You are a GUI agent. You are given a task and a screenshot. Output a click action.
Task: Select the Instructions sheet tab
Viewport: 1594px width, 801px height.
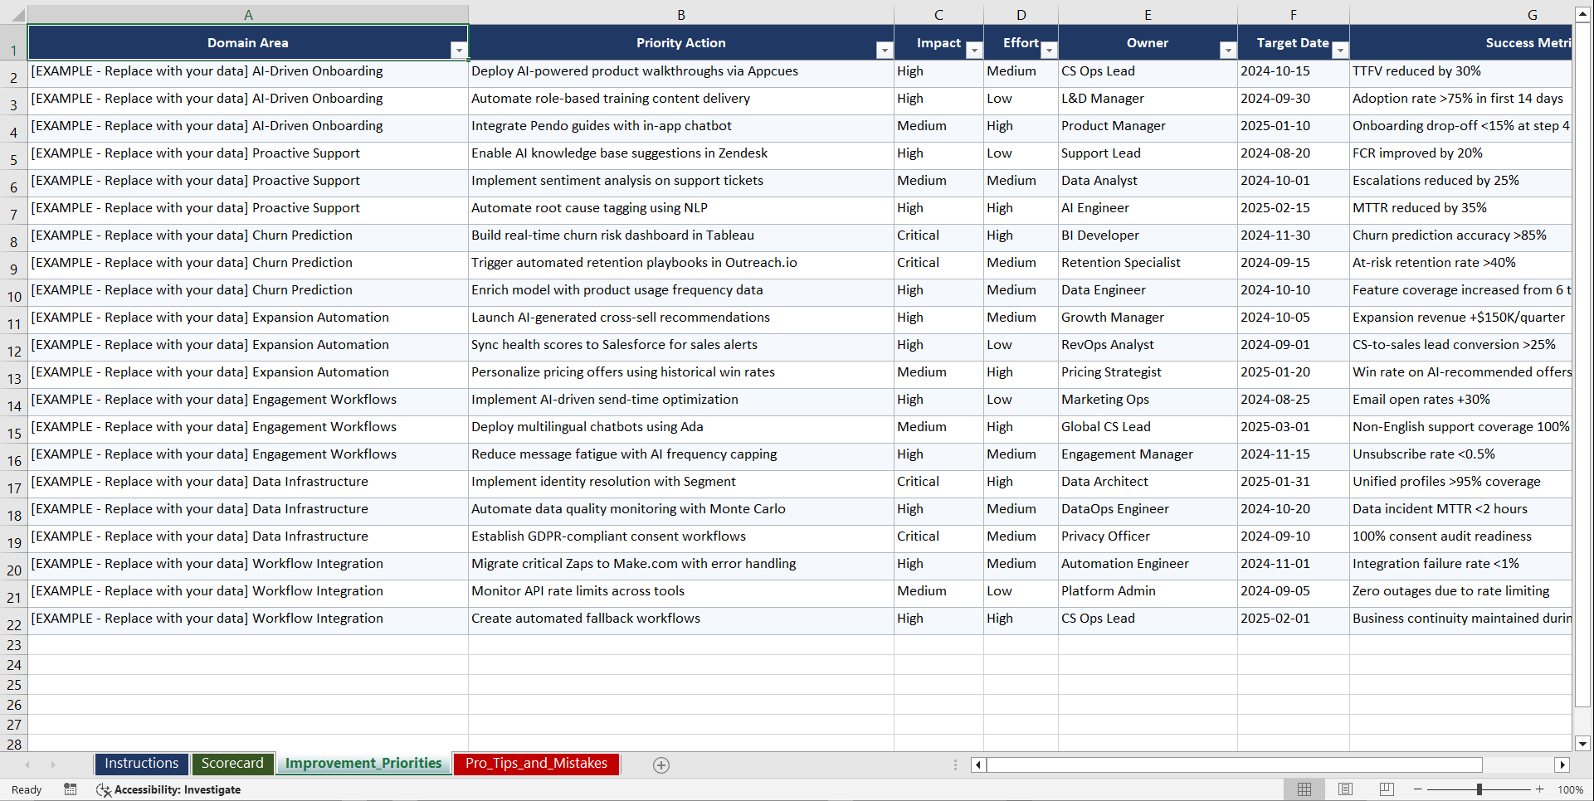pos(141,764)
